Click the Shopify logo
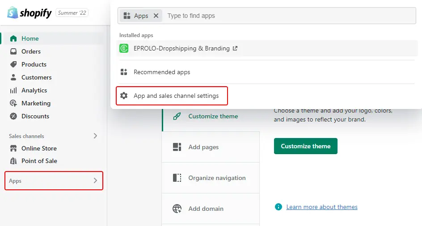422x226 pixels. coord(30,13)
